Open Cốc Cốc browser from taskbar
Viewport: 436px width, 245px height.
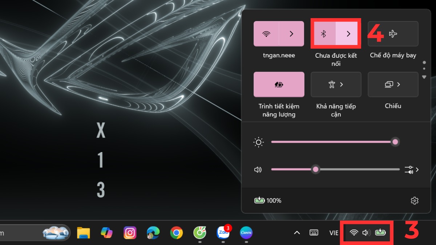[199, 233]
